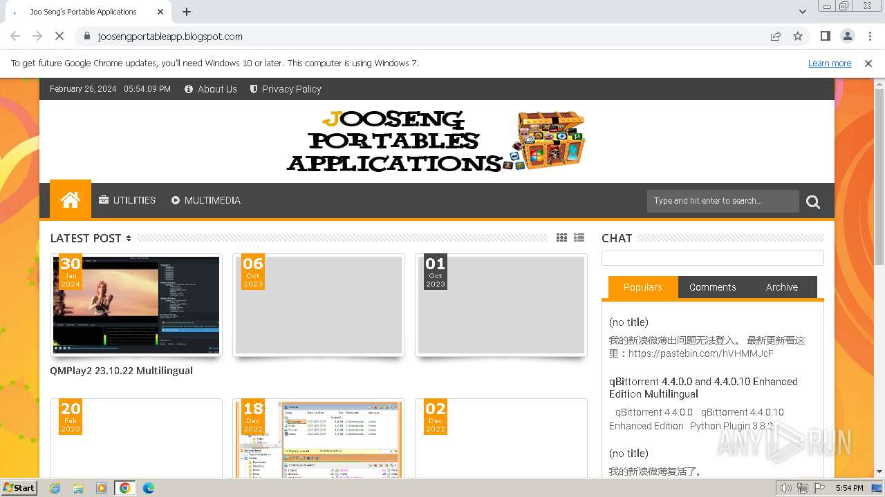Open the 01 Oct 2023 post thumbnail
This screenshot has width=885, height=497.
pyautogui.click(x=501, y=305)
